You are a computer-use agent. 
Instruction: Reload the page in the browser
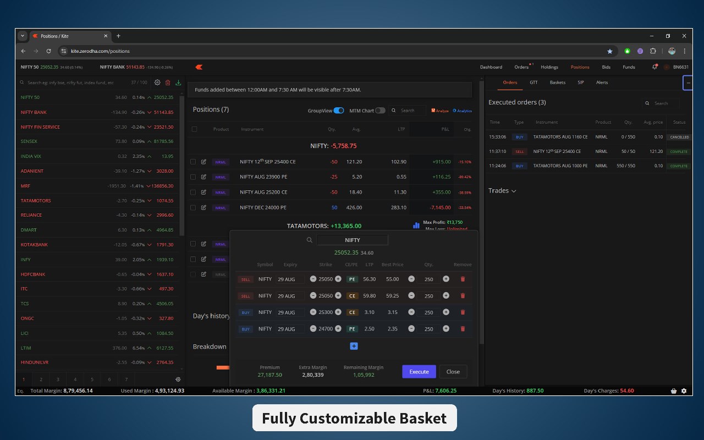[x=48, y=51]
